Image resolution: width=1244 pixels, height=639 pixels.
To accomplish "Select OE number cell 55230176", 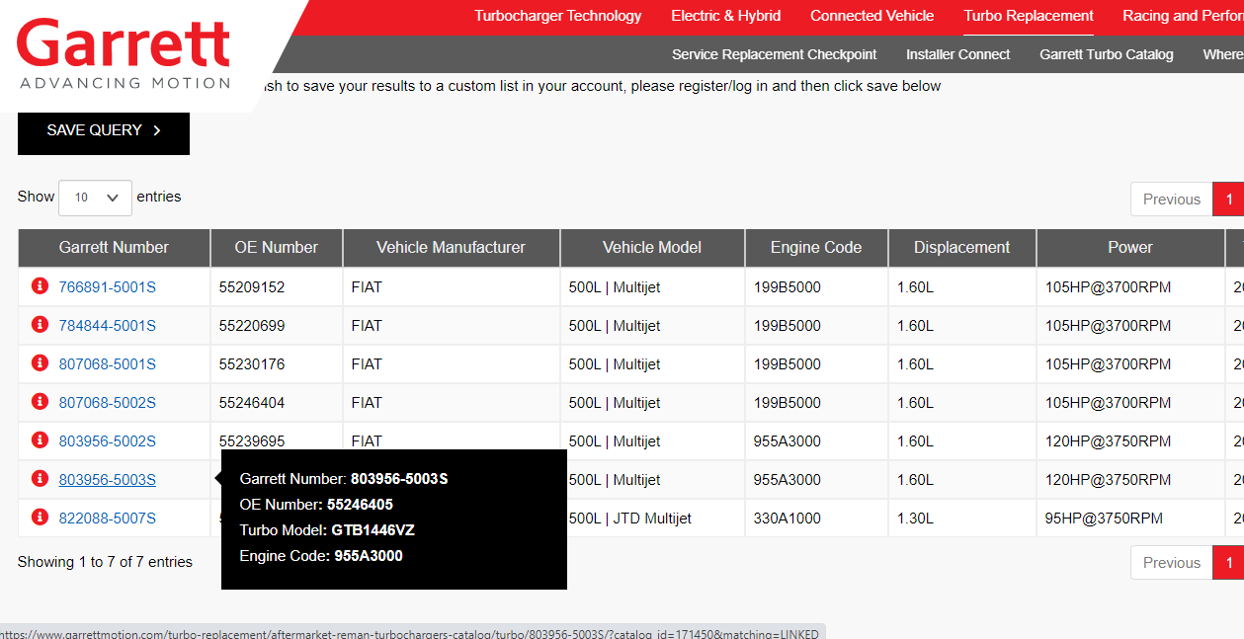I will coord(277,364).
